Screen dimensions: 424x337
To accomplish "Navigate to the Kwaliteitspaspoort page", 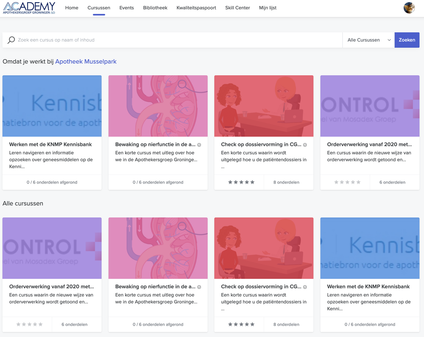I will (196, 8).
